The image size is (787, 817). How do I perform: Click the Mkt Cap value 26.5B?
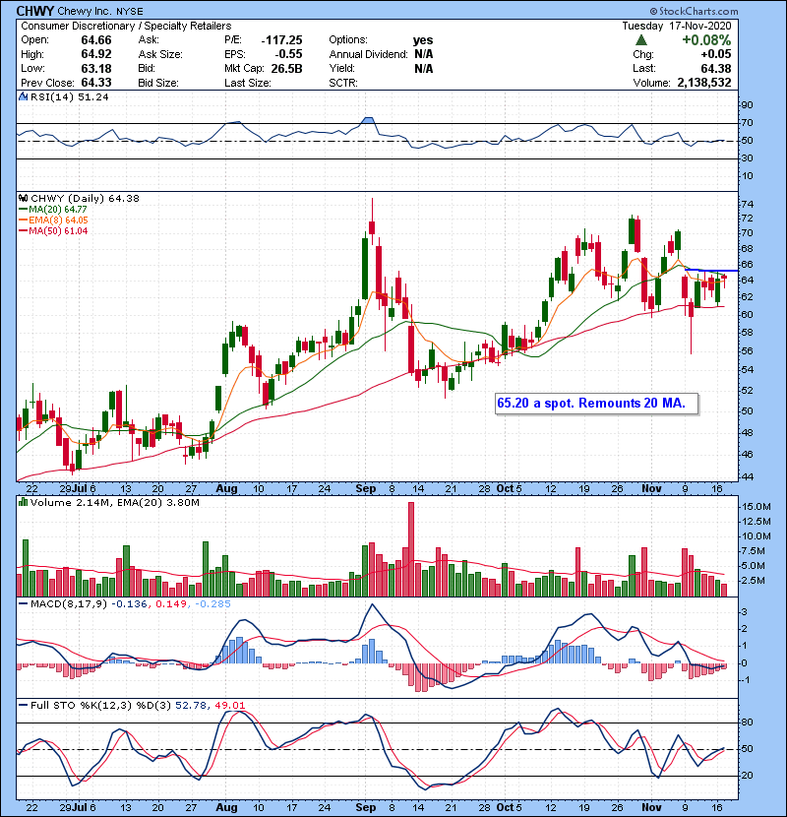coord(286,68)
